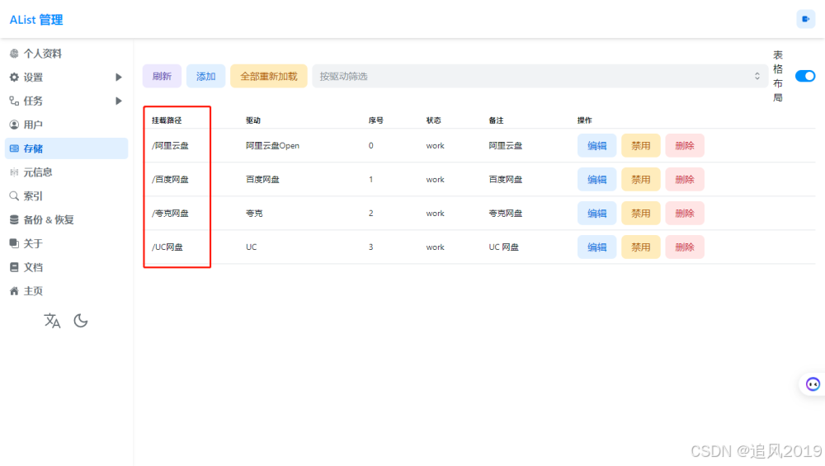Delete the 阿里云盘 storage

click(x=685, y=146)
